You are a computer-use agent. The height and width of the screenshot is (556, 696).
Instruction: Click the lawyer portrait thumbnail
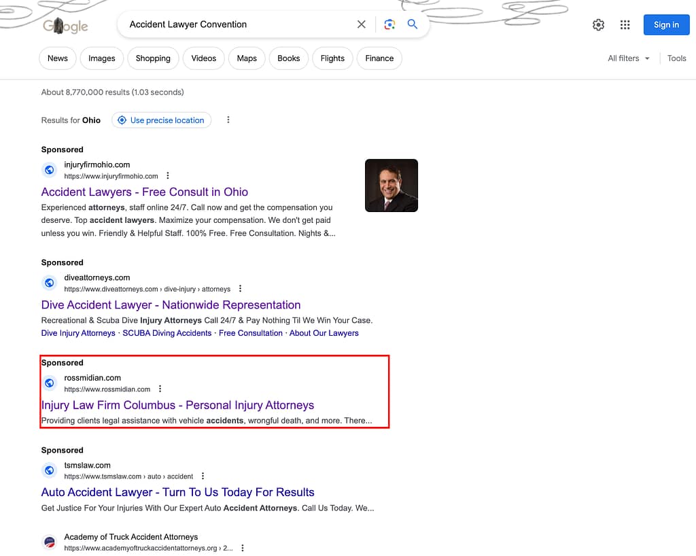pyautogui.click(x=391, y=186)
